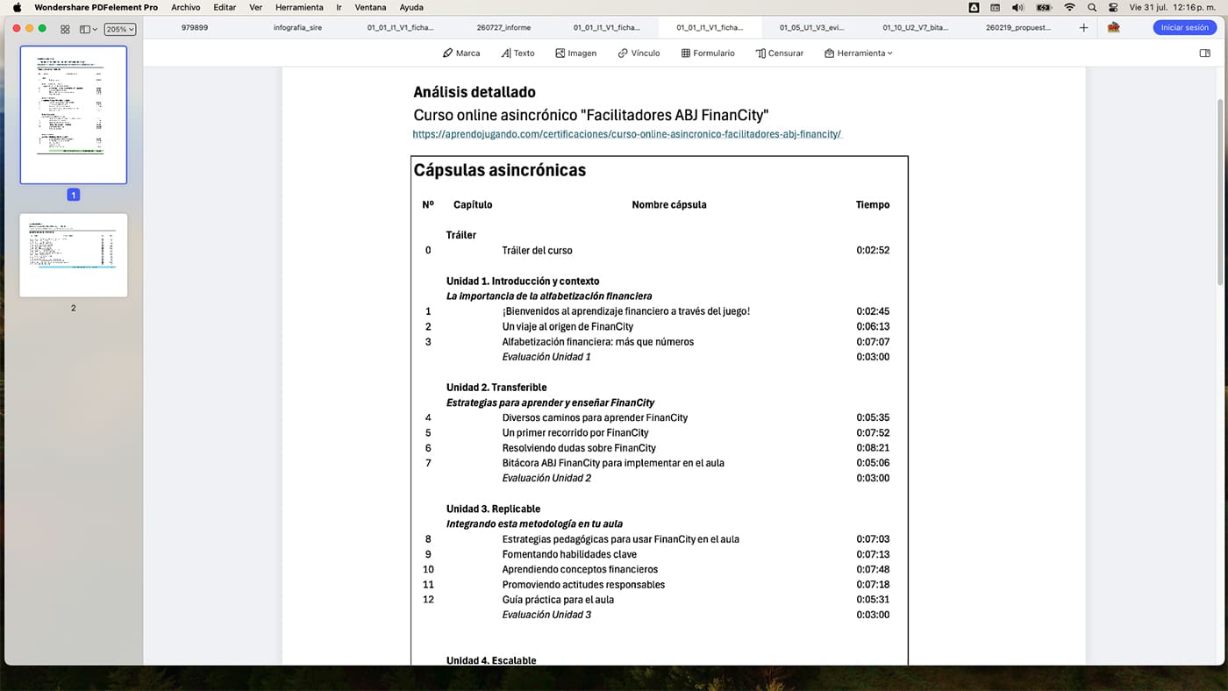
Task: Open the 205% zoom level dropdown
Action: tap(120, 29)
